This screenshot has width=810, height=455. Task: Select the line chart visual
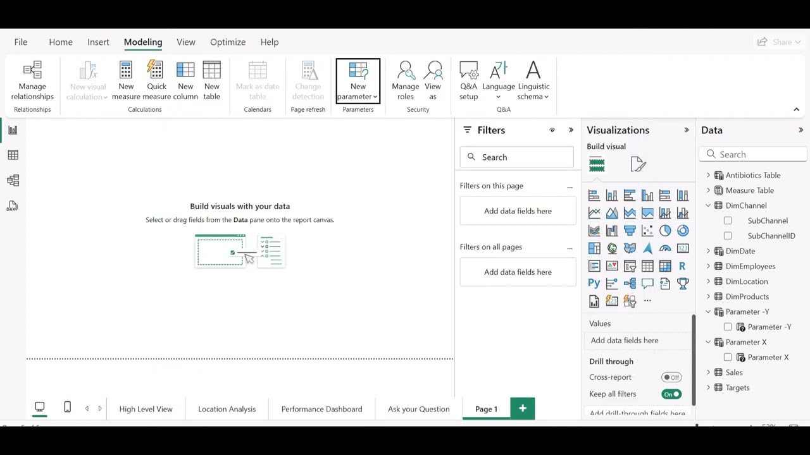tap(594, 213)
